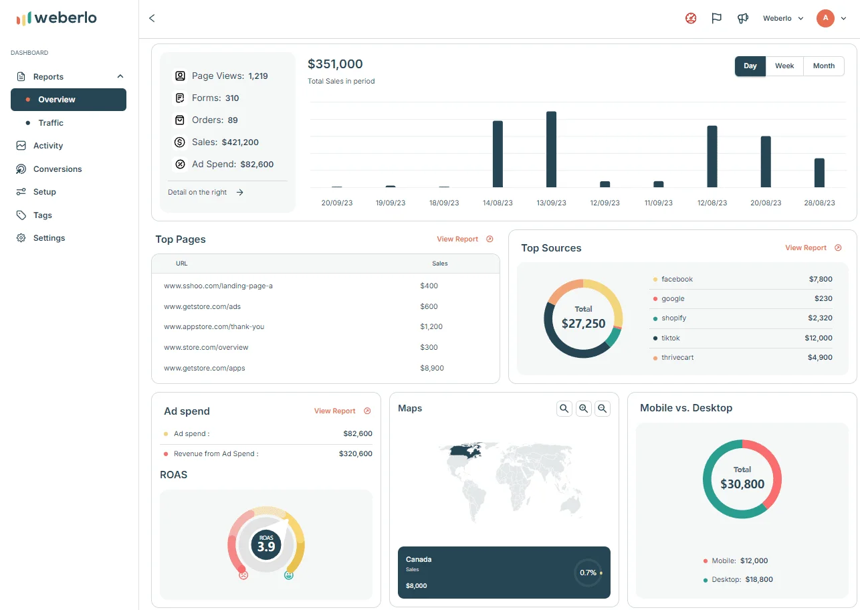The width and height of the screenshot is (860, 610).
Task: Click the zoom-in magnifier on the Maps panel
Action: tap(583, 408)
